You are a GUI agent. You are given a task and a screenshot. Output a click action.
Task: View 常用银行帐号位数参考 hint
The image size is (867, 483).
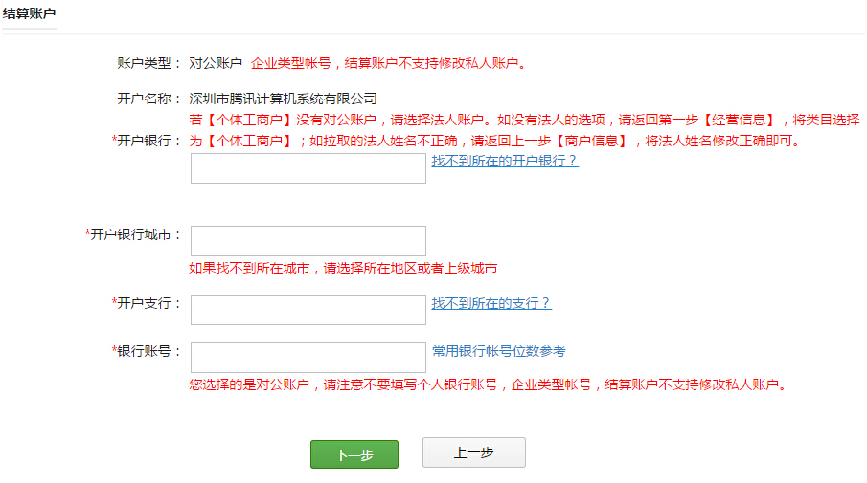(x=498, y=351)
